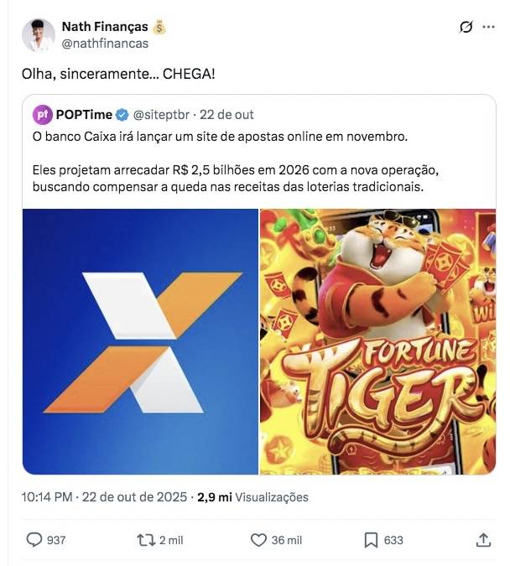Image resolution: width=510 pixels, height=566 pixels.
Task: Click the Nath Finanças display name
Action: (105, 28)
